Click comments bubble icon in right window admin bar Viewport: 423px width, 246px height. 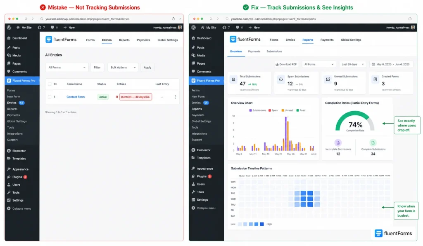click(x=237, y=28)
